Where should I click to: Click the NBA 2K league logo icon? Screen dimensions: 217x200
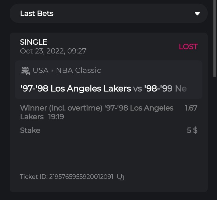(25, 71)
